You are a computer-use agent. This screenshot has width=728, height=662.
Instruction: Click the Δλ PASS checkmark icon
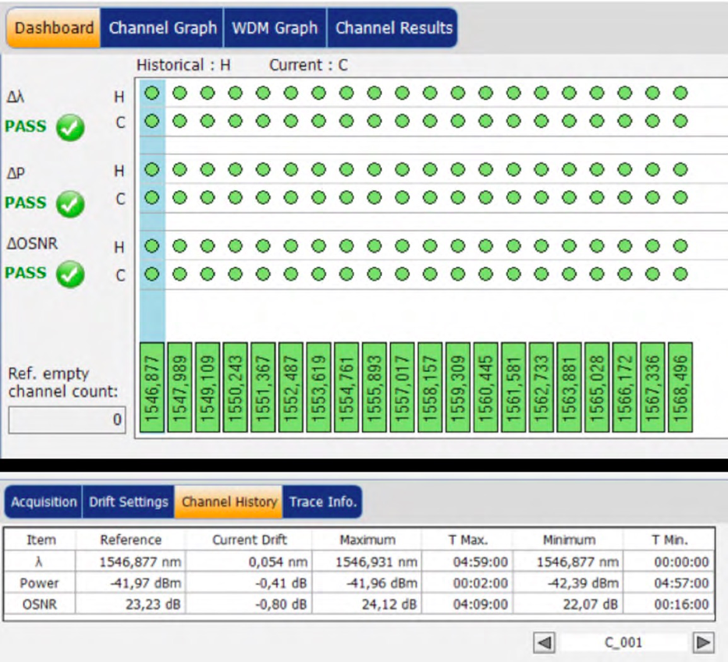click(69, 129)
